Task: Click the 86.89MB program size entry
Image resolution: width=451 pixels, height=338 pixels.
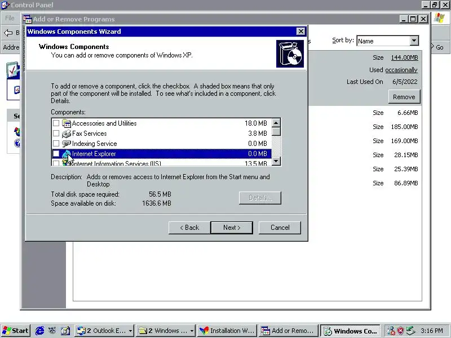Action: coord(406,183)
